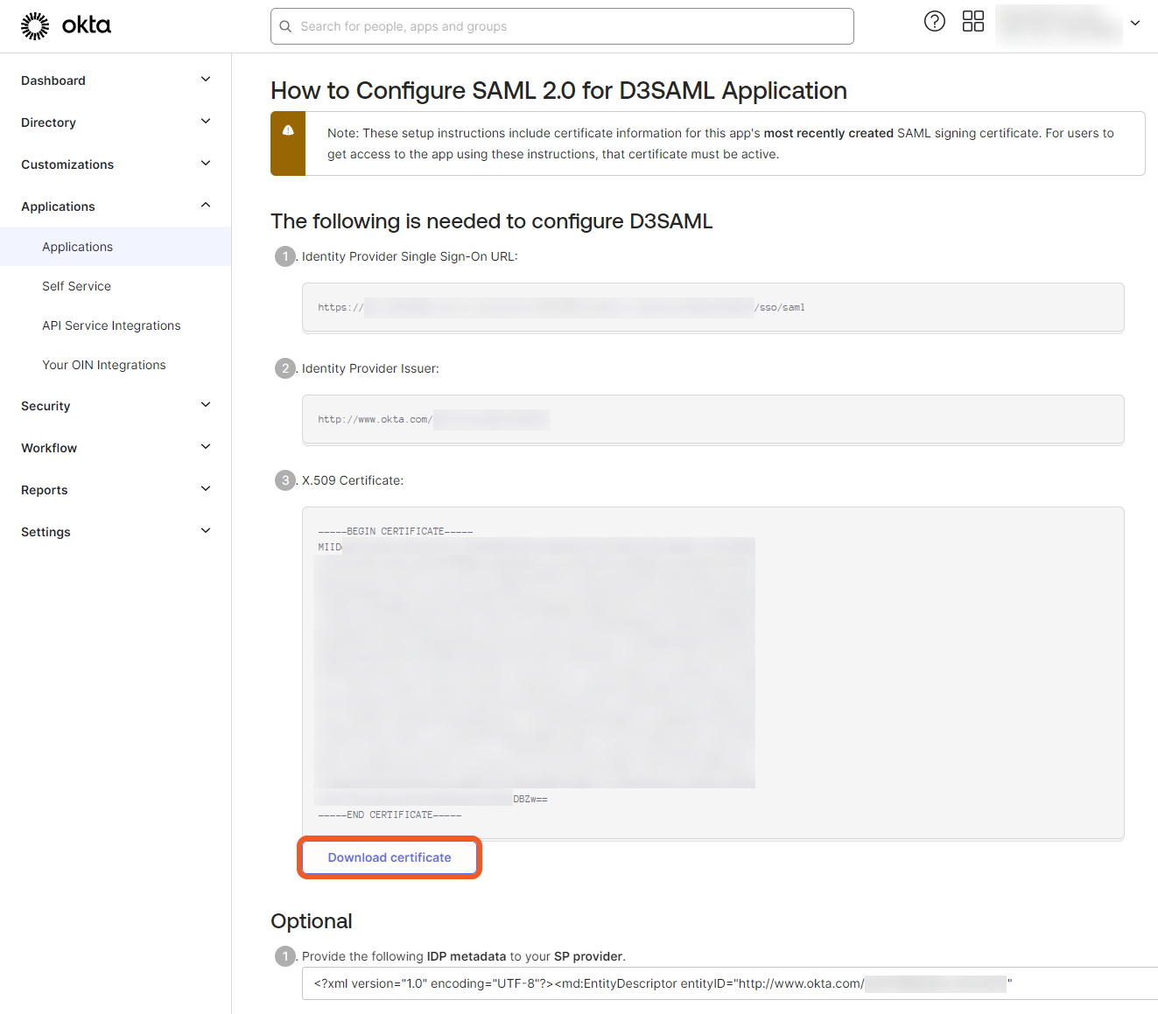Click the warning bell icon in note
The width and height of the screenshot is (1158, 1014).
tap(288, 130)
